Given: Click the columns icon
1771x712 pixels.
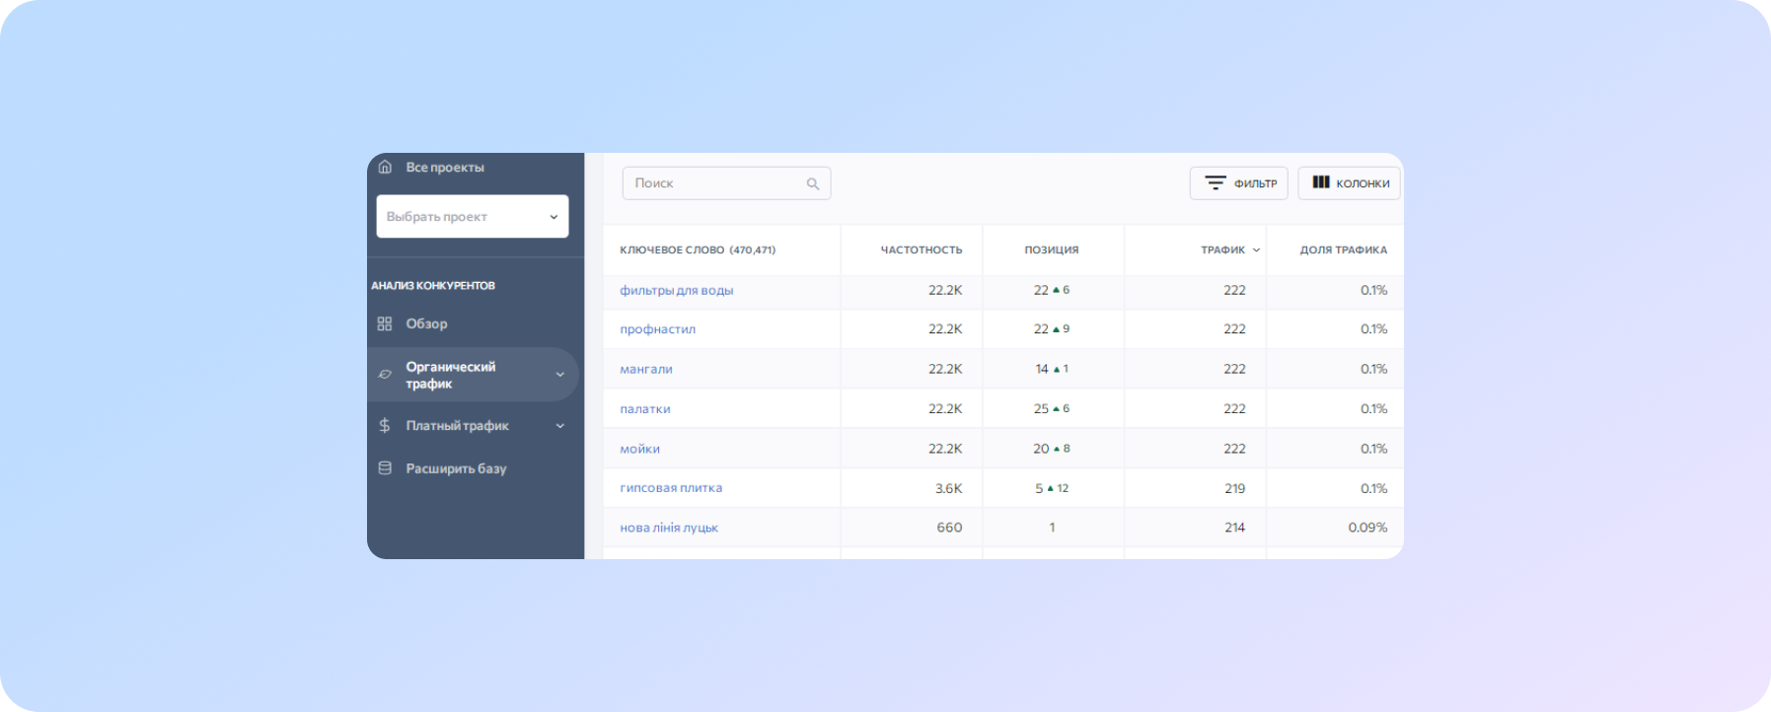Looking at the screenshot, I should (1321, 182).
